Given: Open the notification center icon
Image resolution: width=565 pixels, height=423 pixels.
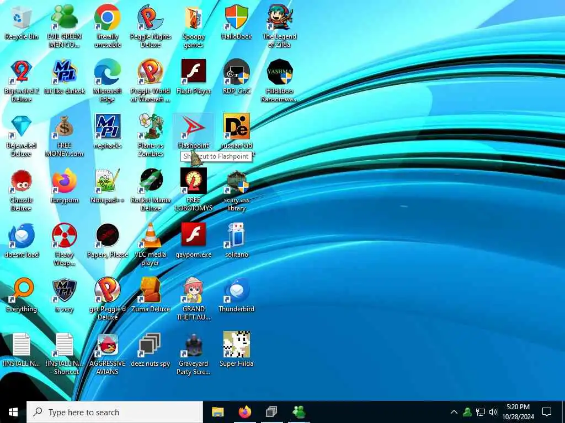Looking at the screenshot, I should click(x=547, y=412).
